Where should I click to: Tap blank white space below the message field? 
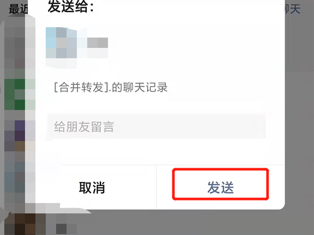pos(156,152)
